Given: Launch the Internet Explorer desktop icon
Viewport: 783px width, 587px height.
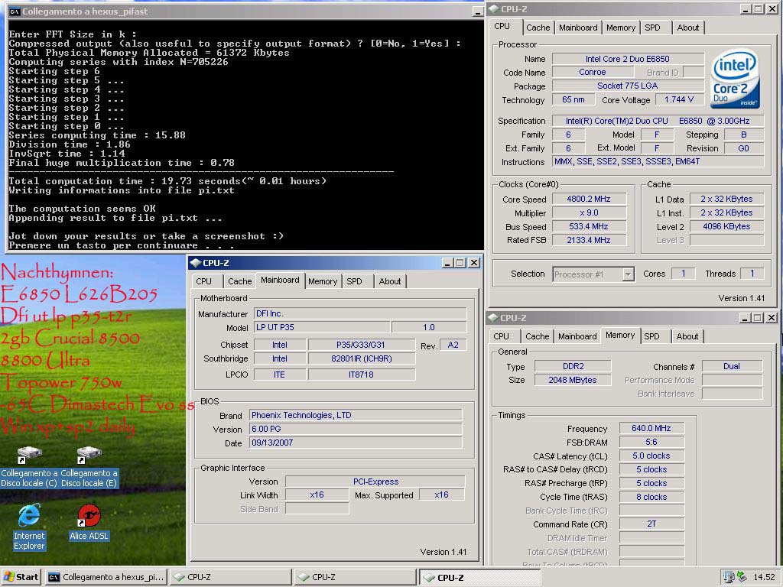Looking at the screenshot, I should [29, 527].
